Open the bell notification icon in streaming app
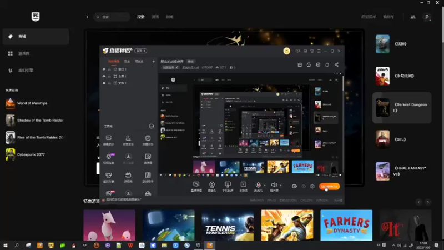444x250 pixels. (327, 64)
